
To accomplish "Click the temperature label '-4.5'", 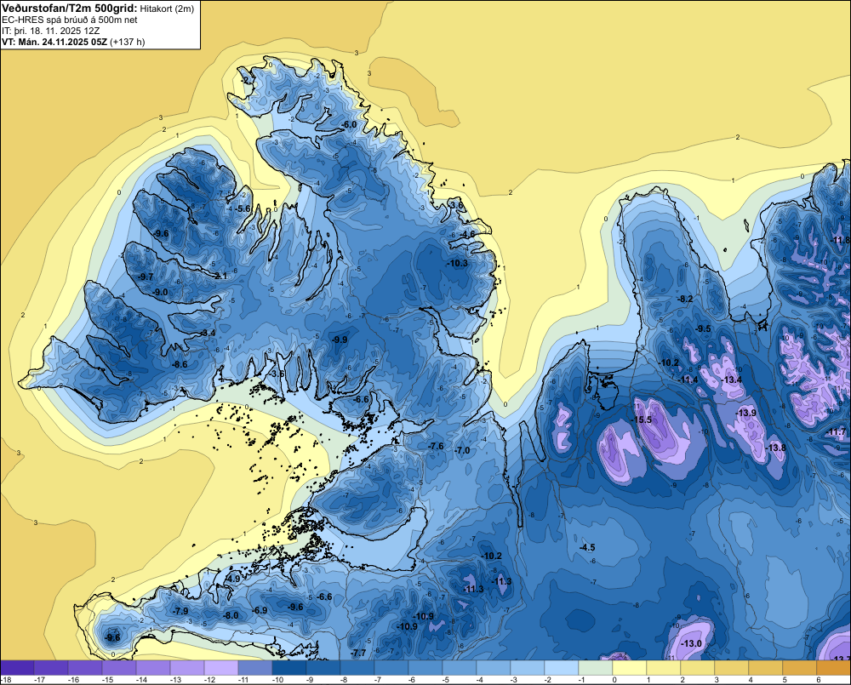I will tap(587, 548).
